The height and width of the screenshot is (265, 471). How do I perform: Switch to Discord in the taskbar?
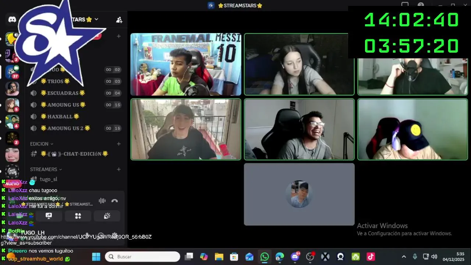[x=295, y=257]
